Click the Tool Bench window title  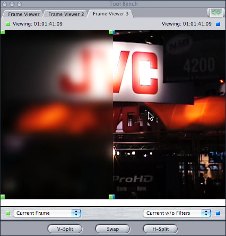tap(124, 4)
